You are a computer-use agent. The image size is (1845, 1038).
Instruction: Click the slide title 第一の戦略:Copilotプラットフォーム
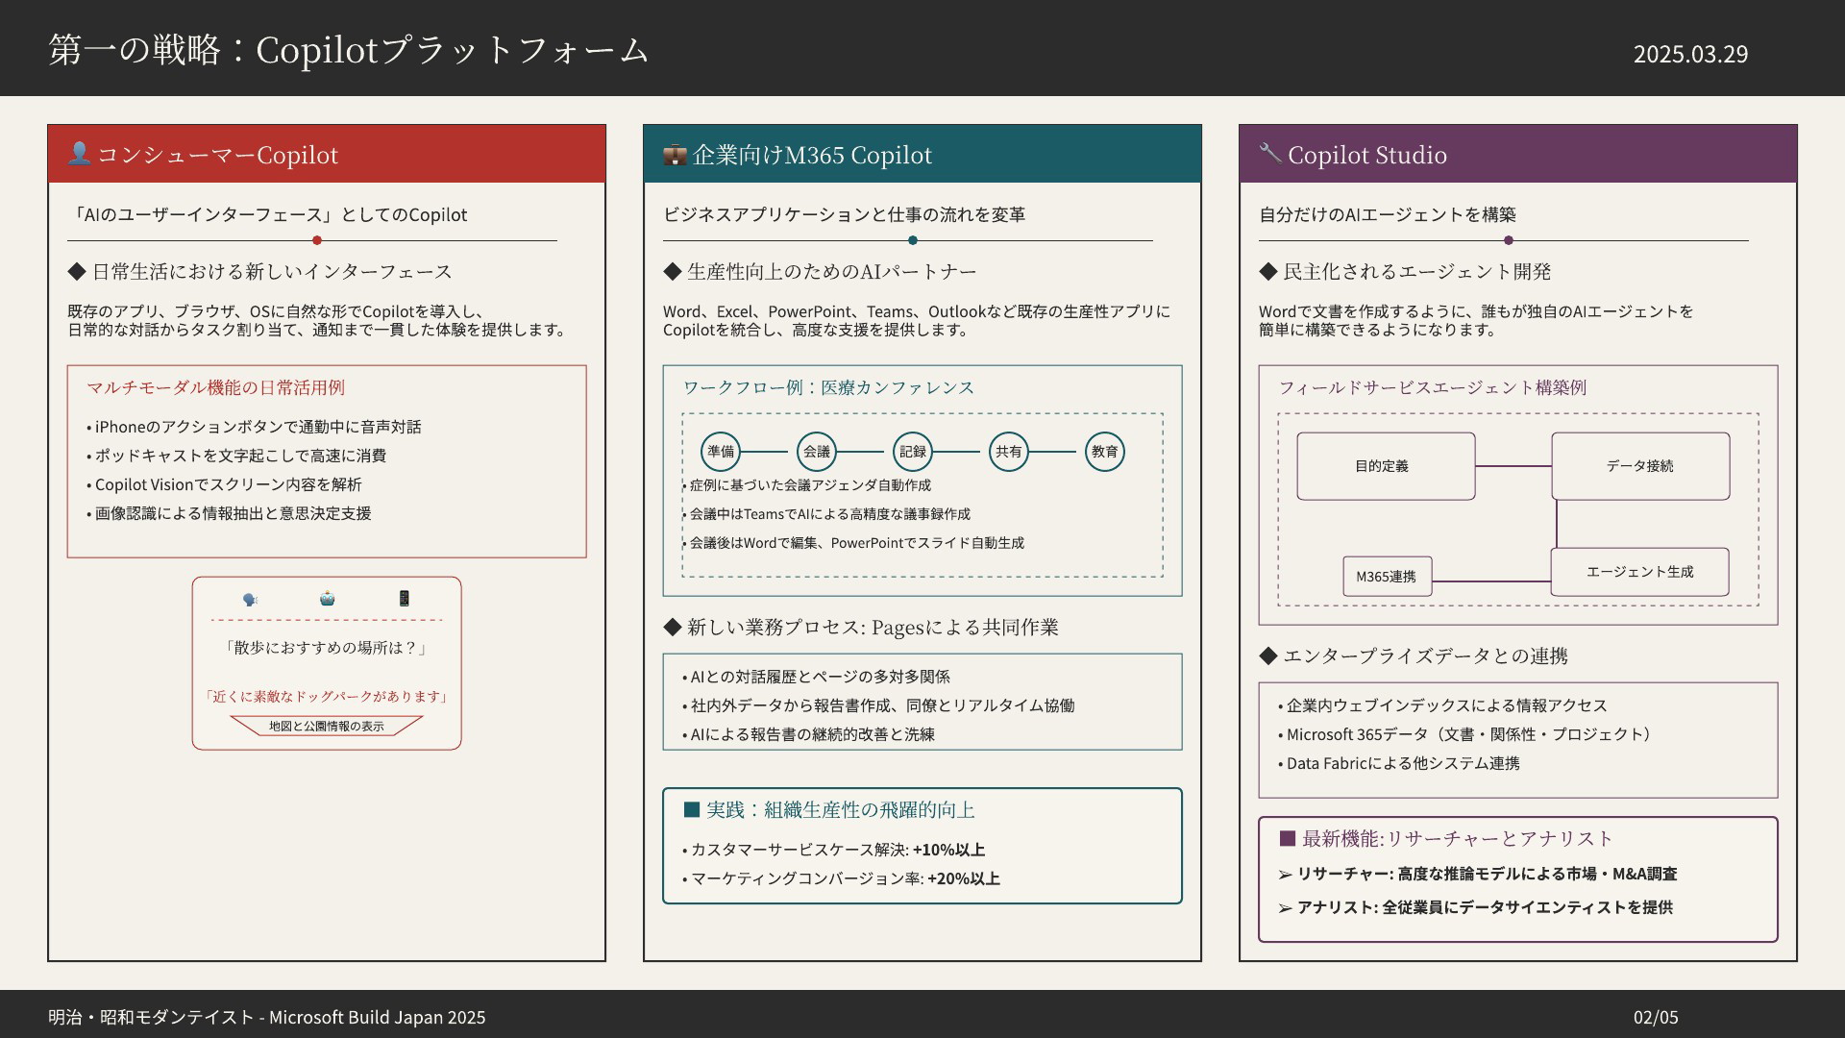point(349,50)
